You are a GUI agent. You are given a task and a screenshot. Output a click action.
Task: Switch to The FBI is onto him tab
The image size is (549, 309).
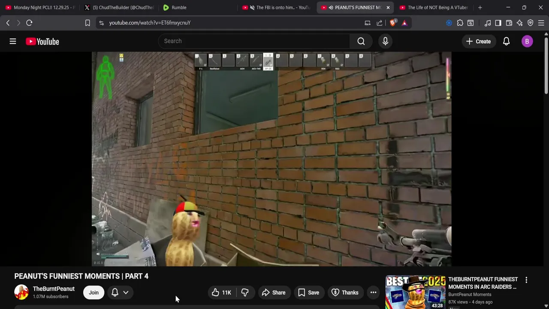[277, 7]
